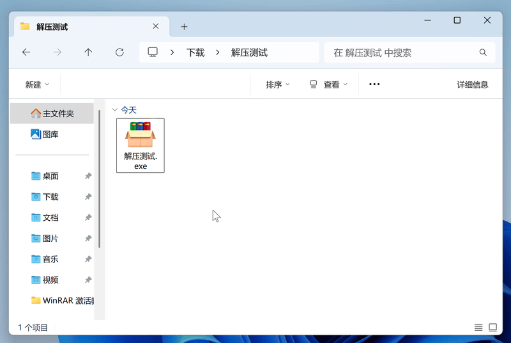Refresh the current folder view
511x343 pixels.
(119, 52)
